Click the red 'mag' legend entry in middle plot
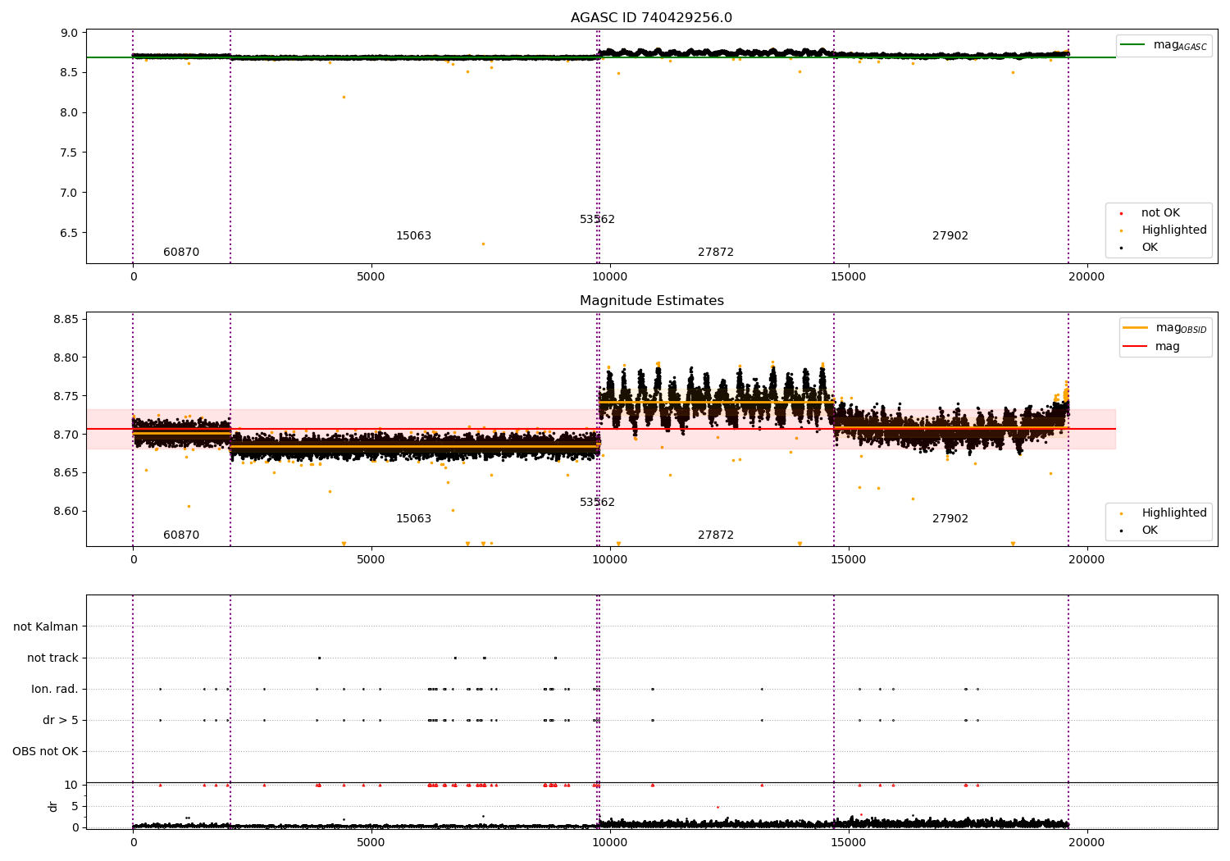Viewport: 1230px width, 861px height. coord(1152,347)
